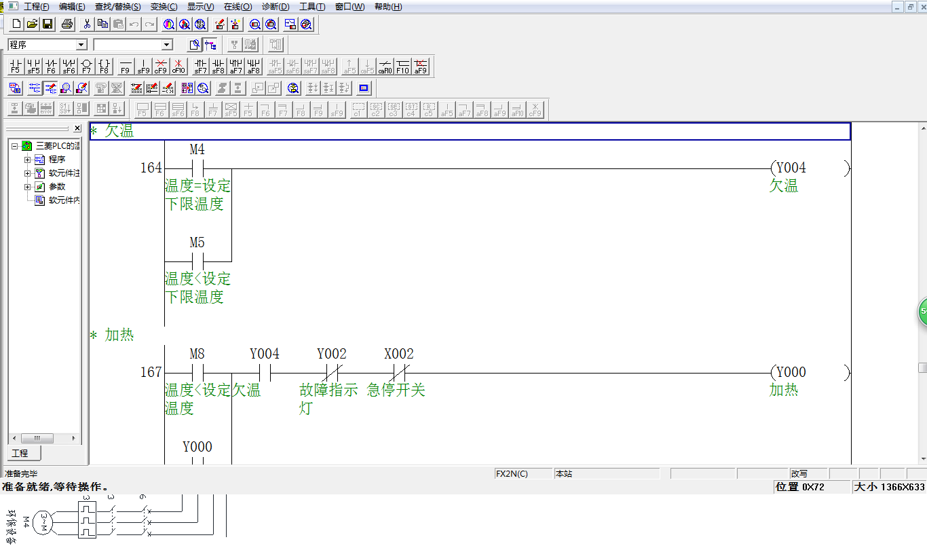Select the * 欠温 statement line
The image size is (927, 546).
470,131
